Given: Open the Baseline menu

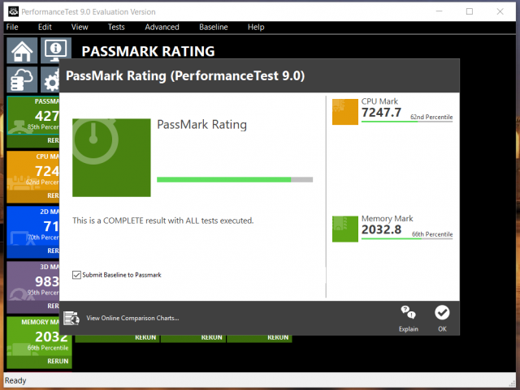Looking at the screenshot, I should [214, 27].
